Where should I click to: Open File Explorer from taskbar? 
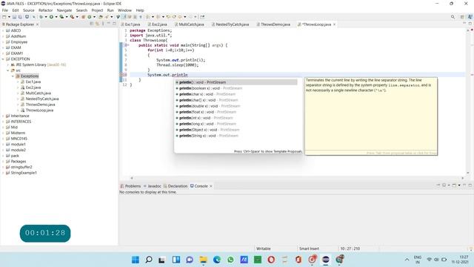(x=203, y=260)
